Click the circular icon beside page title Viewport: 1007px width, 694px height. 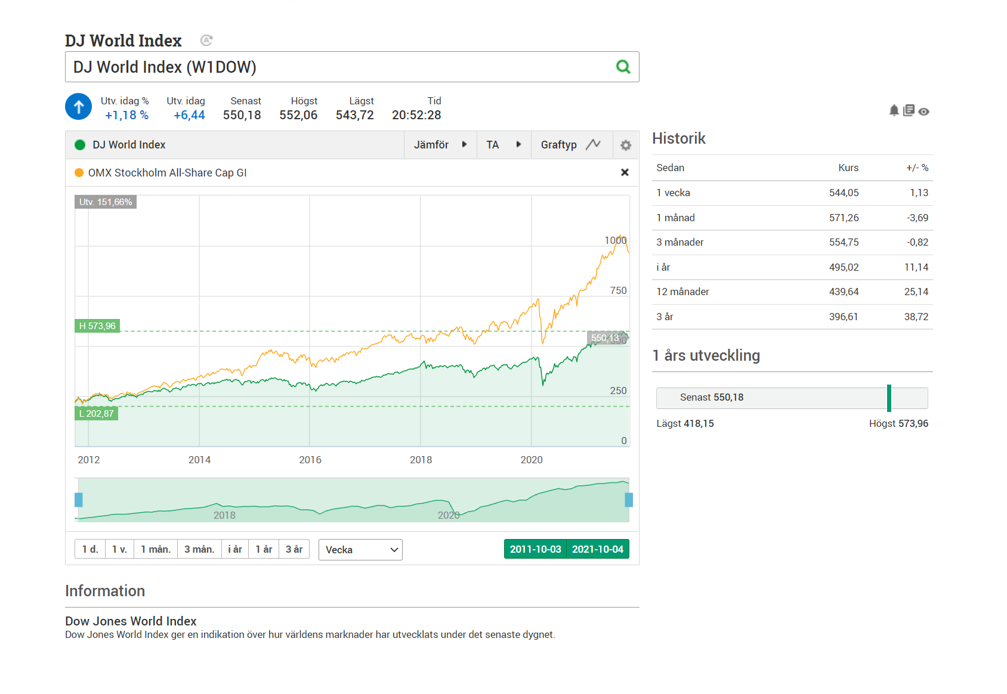click(x=206, y=41)
